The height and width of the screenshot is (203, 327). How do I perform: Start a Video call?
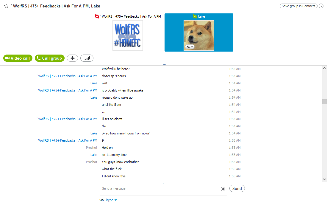click(x=18, y=58)
